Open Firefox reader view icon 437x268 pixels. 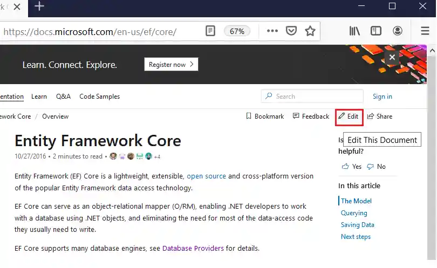click(210, 31)
